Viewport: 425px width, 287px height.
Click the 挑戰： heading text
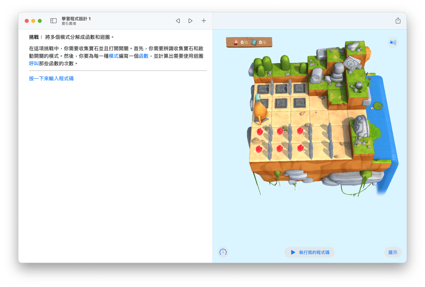click(x=36, y=37)
